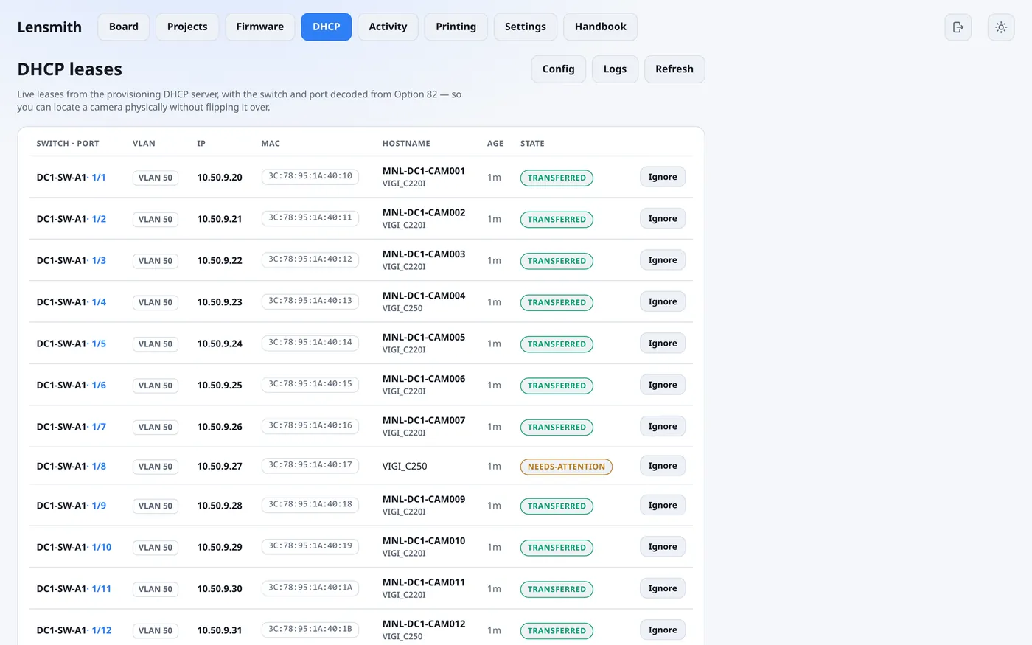Viewport: 1032px width, 645px height.
Task: Switch to the Projects tab
Action: [x=187, y=27]
